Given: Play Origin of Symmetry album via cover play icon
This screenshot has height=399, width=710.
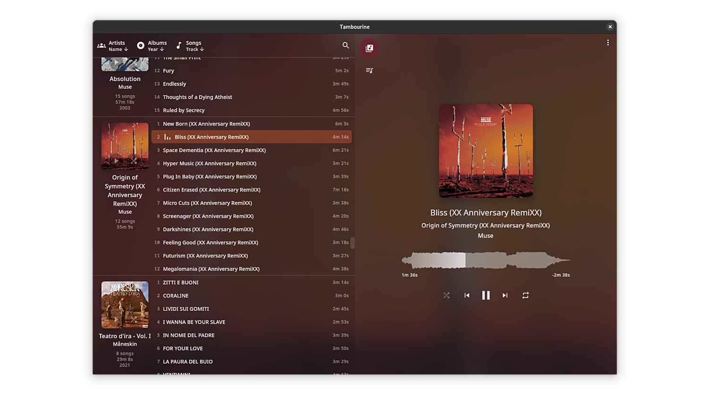Looking at the screenshot, I should pyautogui.click(x=117, y=161).
